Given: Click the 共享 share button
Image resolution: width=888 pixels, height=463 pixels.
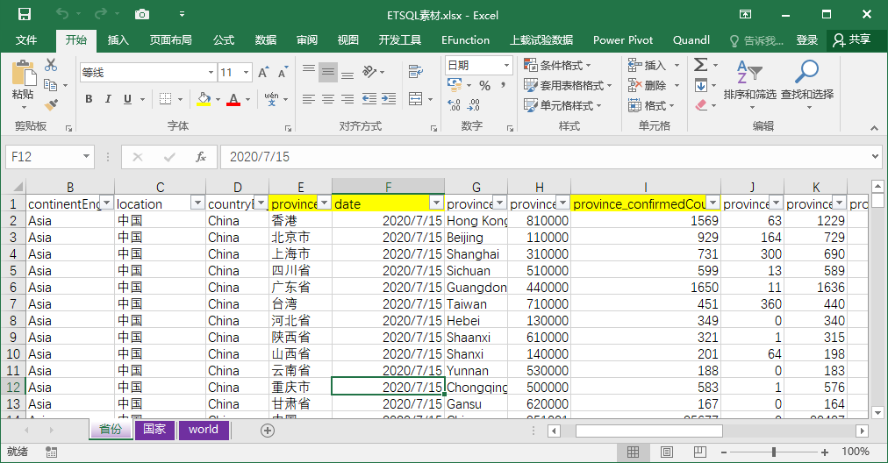Looking at the screenshot, I should point(852,40).
